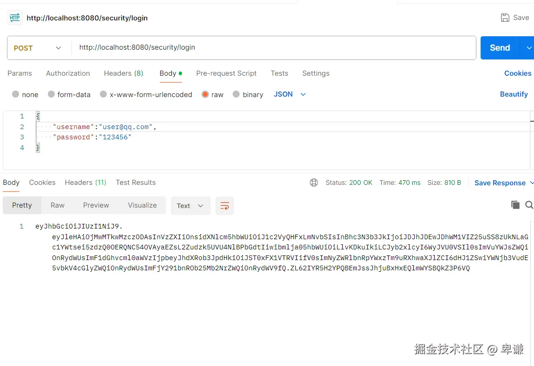The width and height of the screenshot is (534, 366).
Task: Expand the Send button arrow options
Action: (528, 48)
